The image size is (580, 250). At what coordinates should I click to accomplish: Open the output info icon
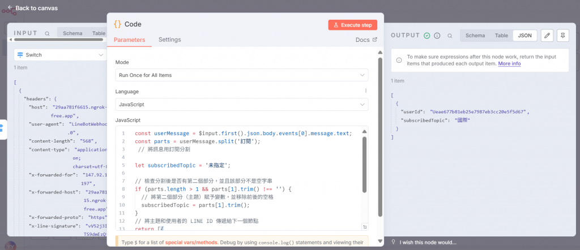(x=437, y=36)
